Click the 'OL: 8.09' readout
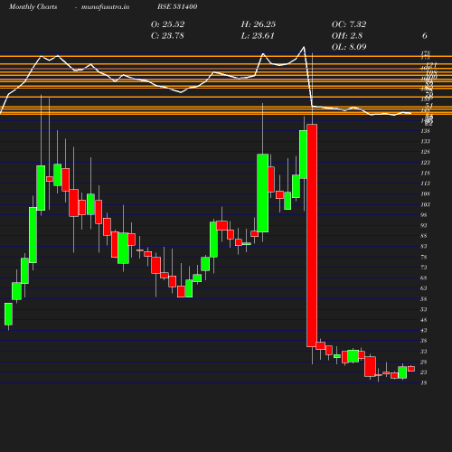 click(349, 47)
